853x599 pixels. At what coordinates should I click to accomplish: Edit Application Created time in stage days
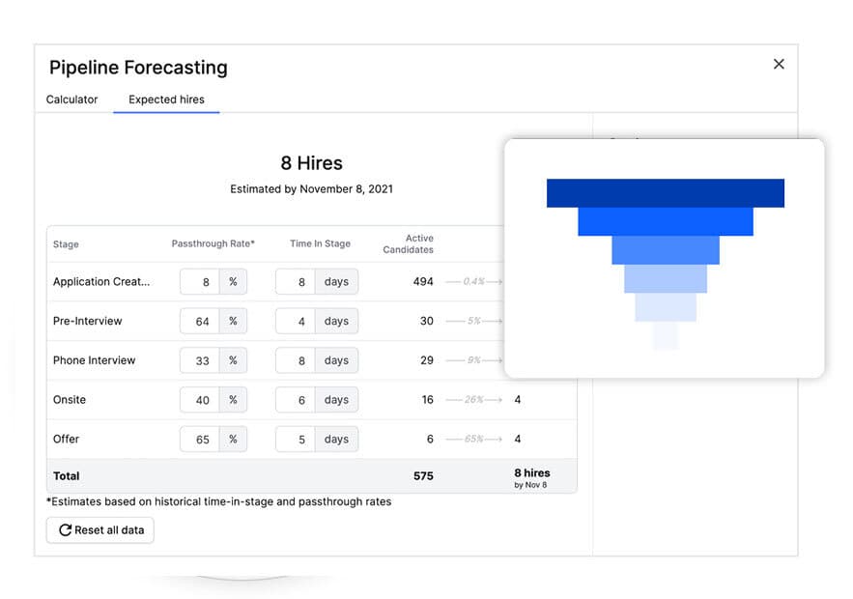(x=296, y=282)
